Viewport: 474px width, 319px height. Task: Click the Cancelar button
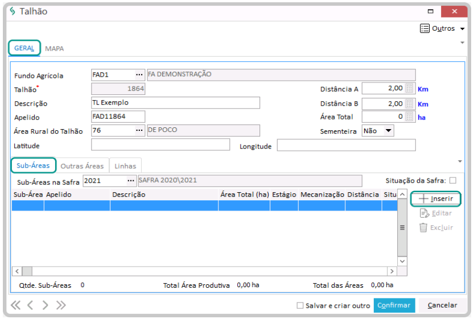(442, 305)
